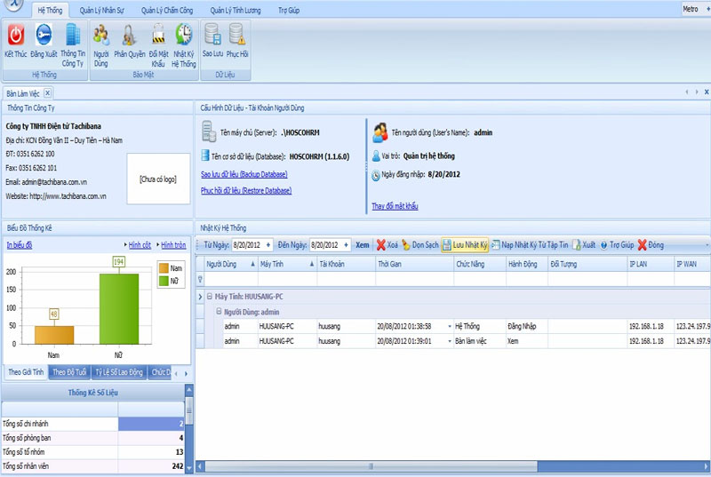
Task: Collapse the Máy Tính: HUUSANG-PC group
Action: (x=210, y=296)
